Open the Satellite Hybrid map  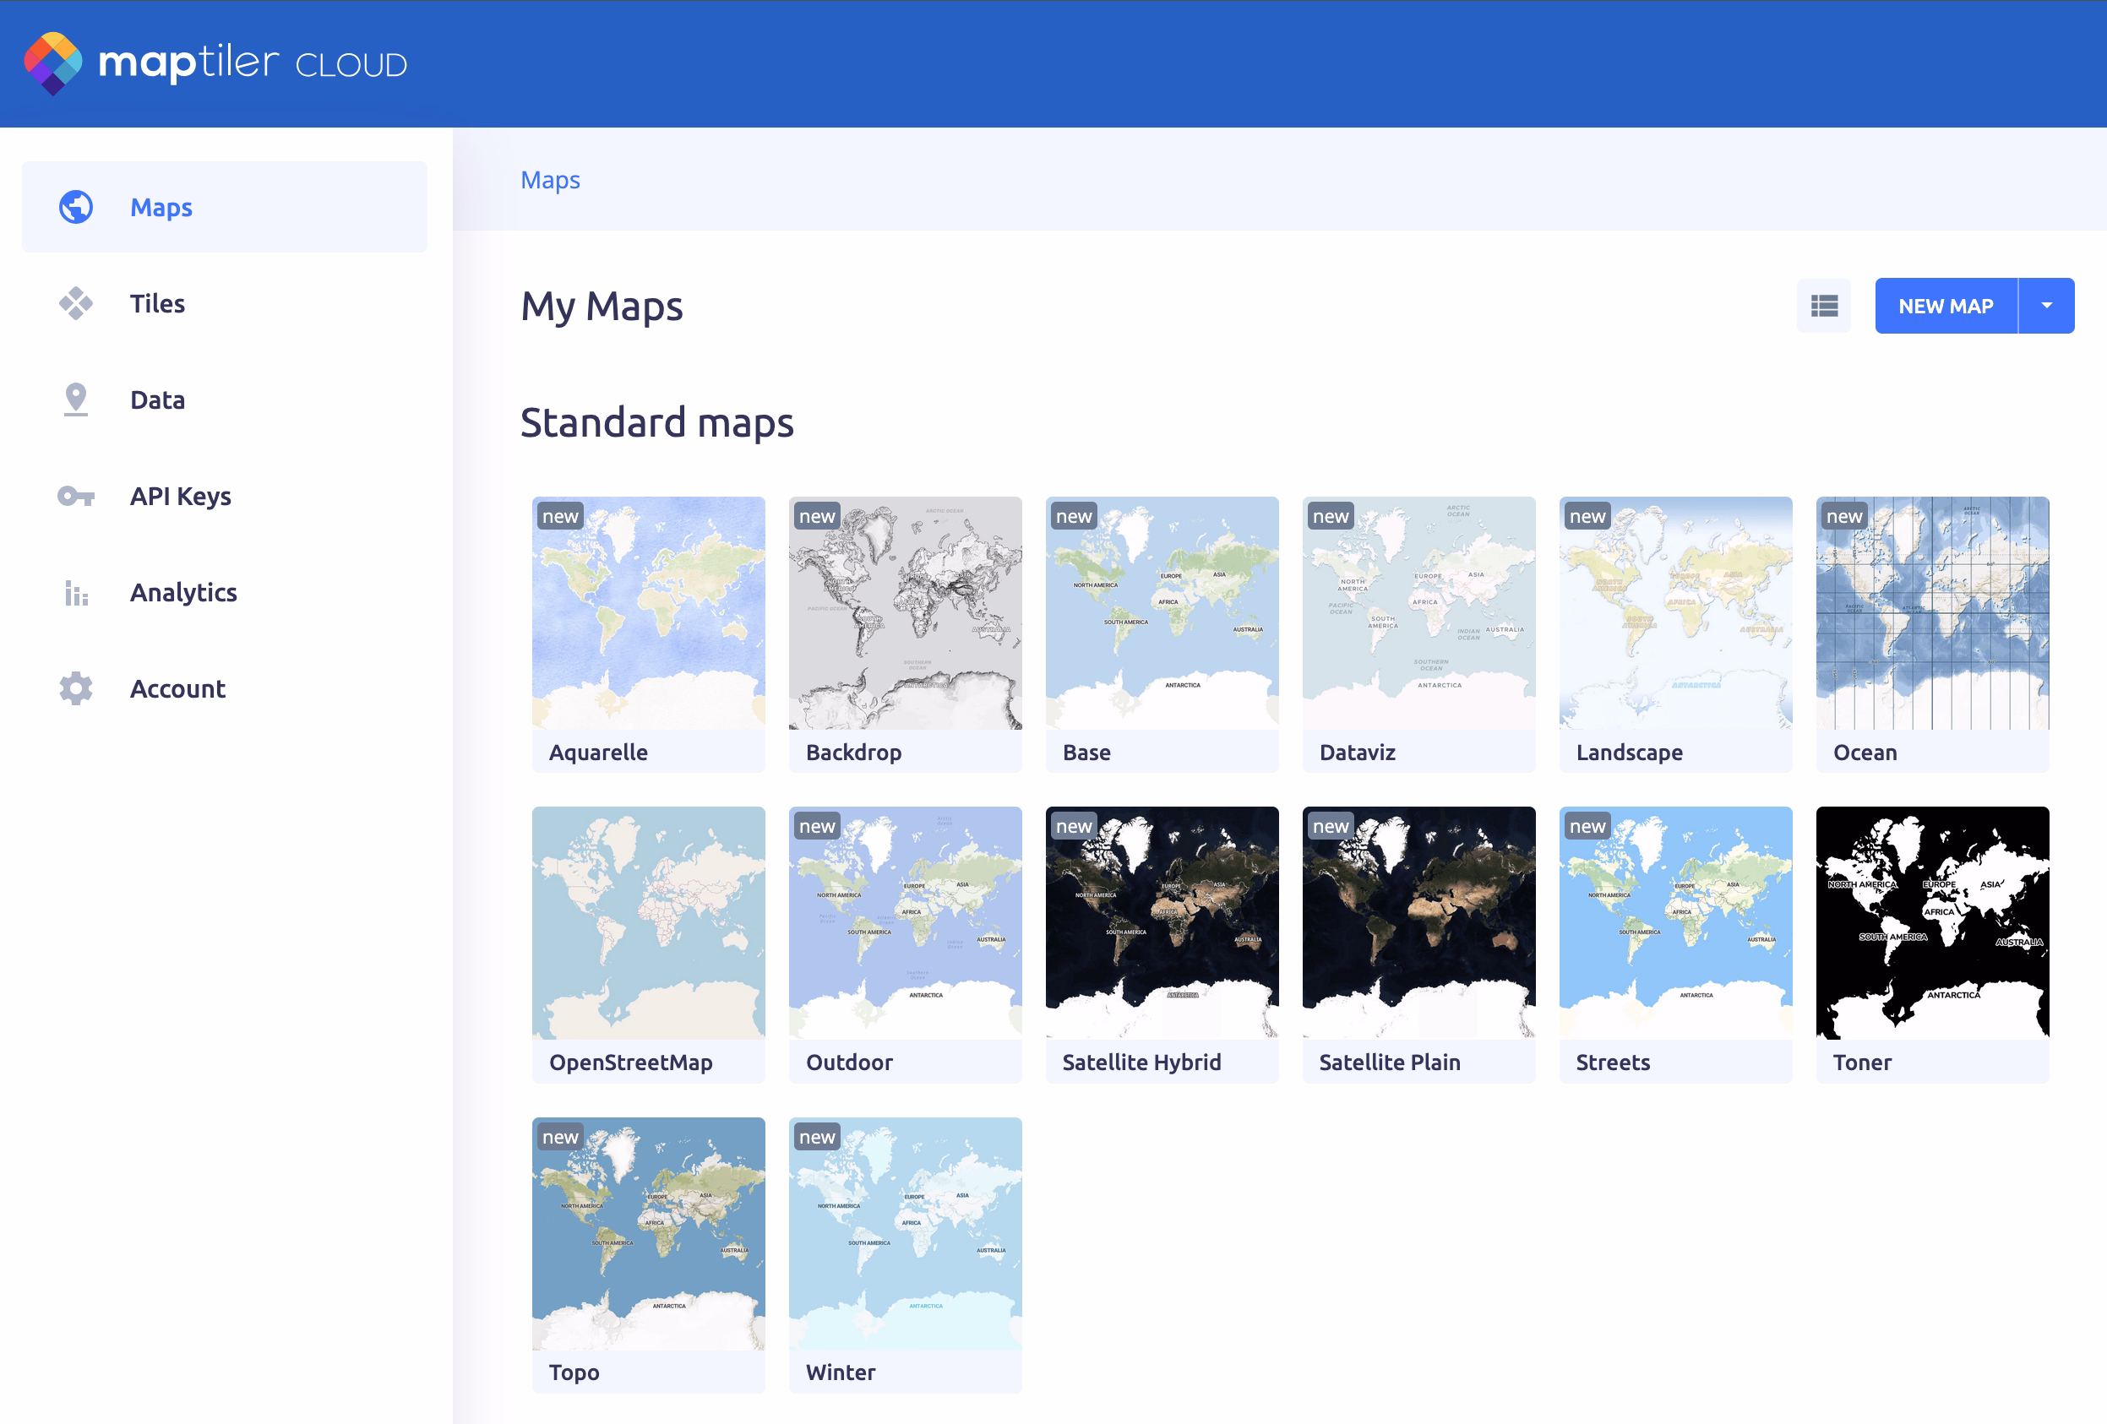(x=1162, y=925)
